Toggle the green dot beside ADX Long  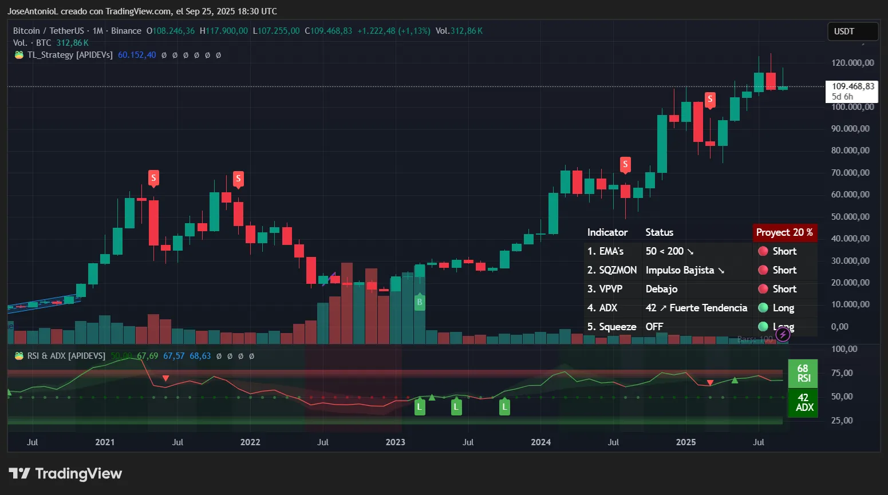pyautogui.click(x=762, y=308)
